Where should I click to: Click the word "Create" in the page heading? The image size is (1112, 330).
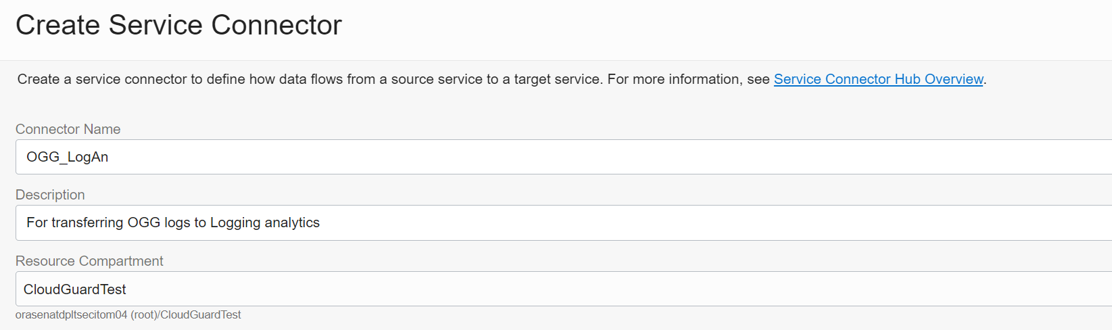tap(57, 25)
